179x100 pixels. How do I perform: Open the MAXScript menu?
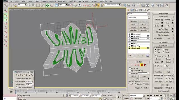click(x=103, y=1)
